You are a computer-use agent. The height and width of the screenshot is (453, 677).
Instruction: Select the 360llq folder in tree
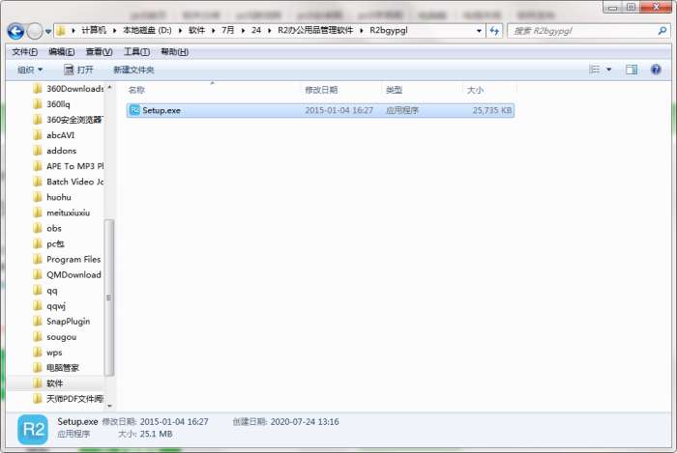tap(51, 104)
